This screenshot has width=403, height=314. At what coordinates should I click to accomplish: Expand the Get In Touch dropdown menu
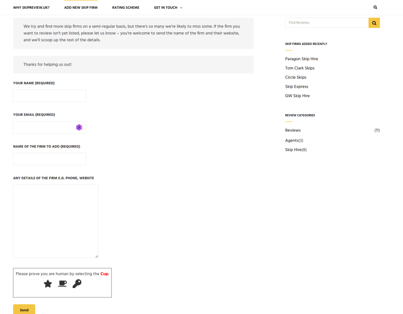pyautogui.click(x=168, y=7)
